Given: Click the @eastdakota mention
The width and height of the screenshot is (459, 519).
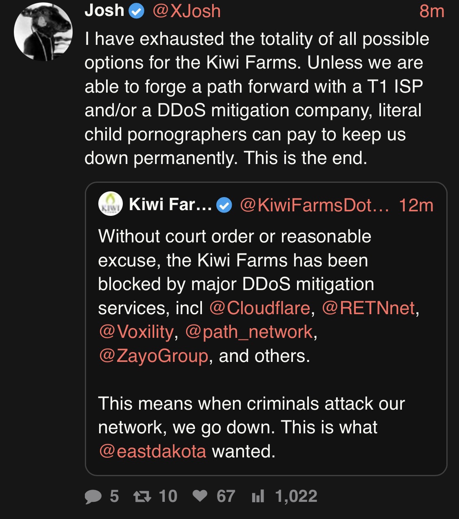Looking at the screenshot, I should click(153, 451).
